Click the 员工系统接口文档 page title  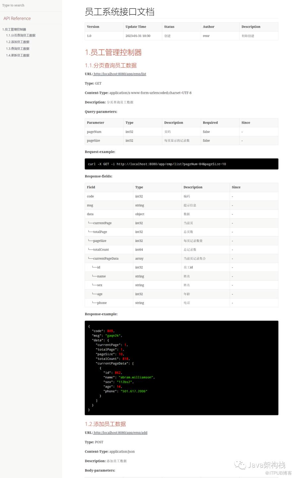point(120,12)
